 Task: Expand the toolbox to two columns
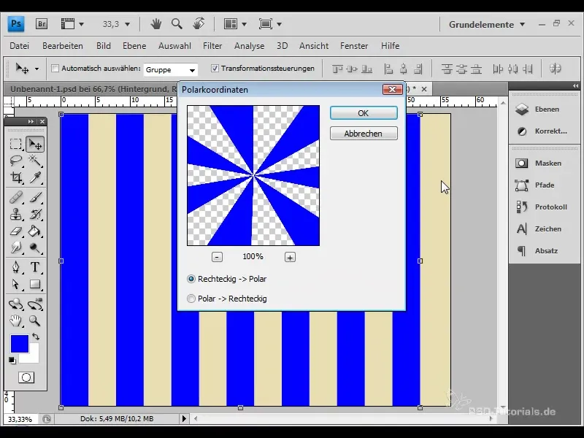pyautogui.click(x=31, y=121)
